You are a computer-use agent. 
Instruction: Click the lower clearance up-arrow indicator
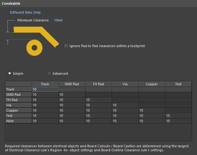coord(8,42)
